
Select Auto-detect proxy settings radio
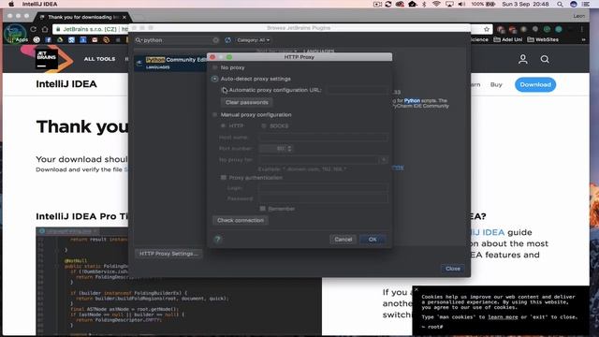(x=214, y=79)
